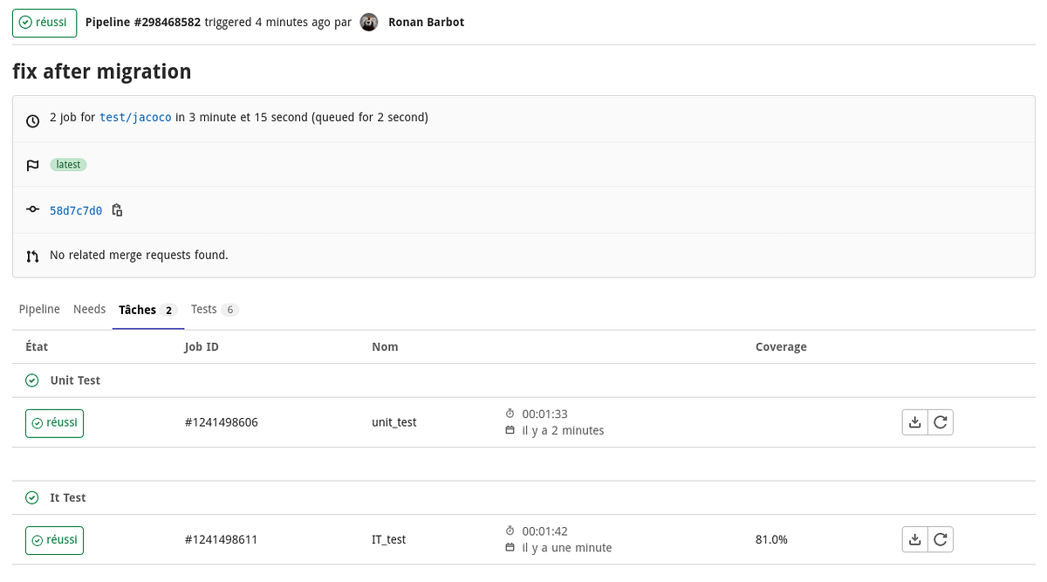Open the Needs tab
This screenshot has height=582, width=1047.
click(89, 309)
